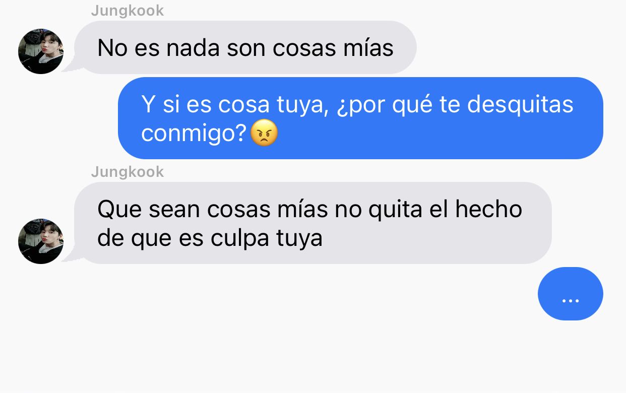Tap the three dots inside the small blue bubble

tap(570, 301)
